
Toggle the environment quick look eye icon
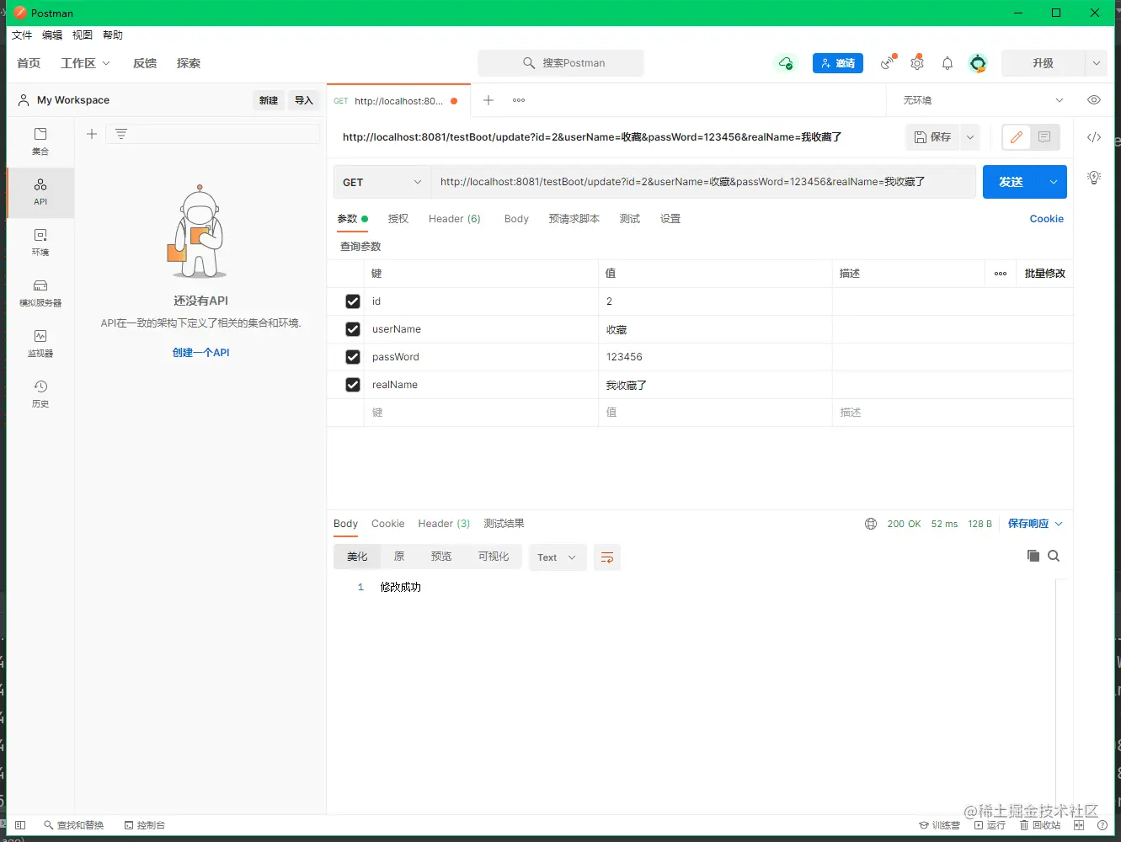(x=1094, y=100)
